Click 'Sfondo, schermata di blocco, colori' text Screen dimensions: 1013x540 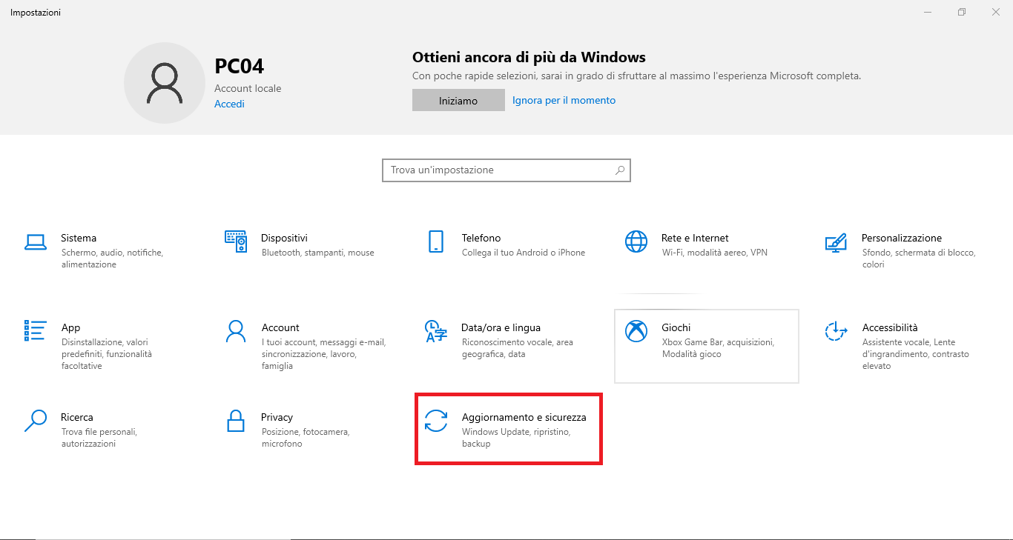(x=919, y=259)
